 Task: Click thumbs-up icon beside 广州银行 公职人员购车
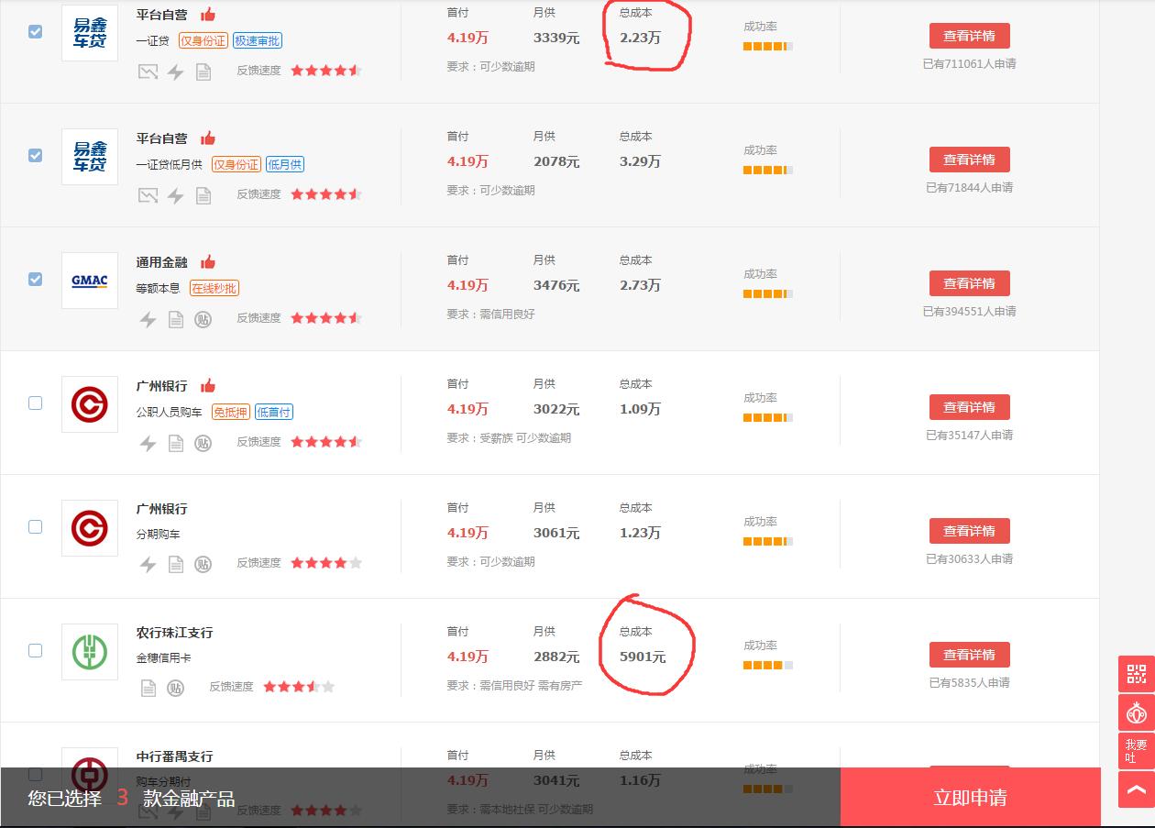pyautogui.click(x=208, y=385)
